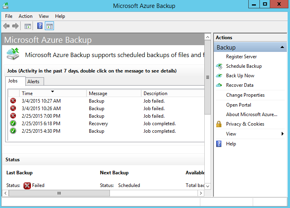Screen dimensions: 290x208
Task: Minimize the Microsoft Azure Backup window
Action: coord(254,4)
